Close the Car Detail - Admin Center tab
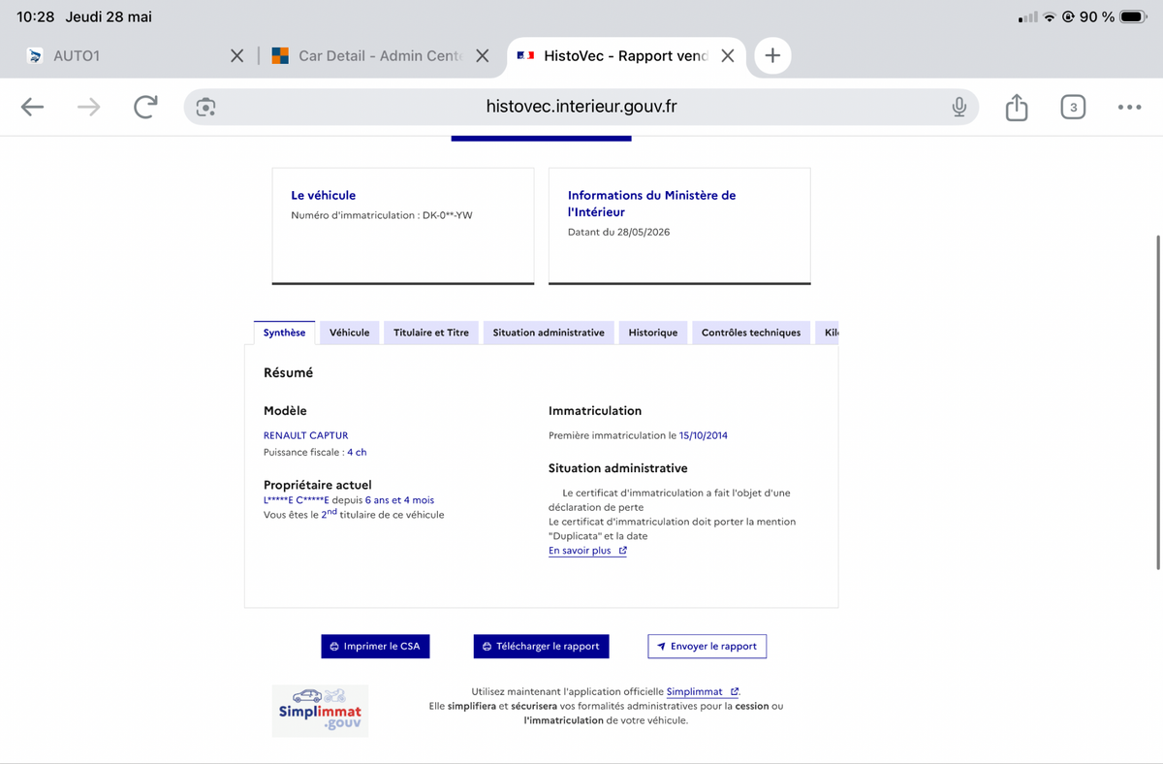Image resolution: width=1163 pixels, height=764 pixels. pyautogui.click(x=483, y=55)
